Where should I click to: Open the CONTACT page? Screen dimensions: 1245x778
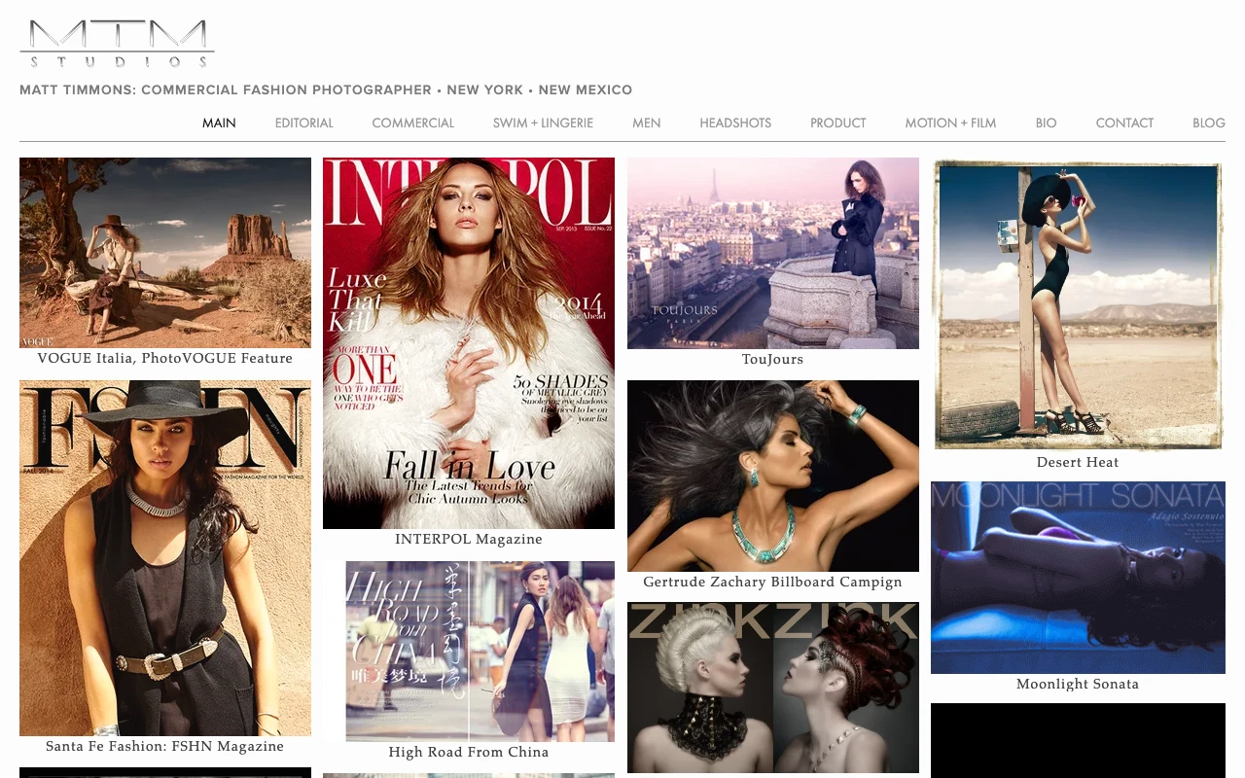coord(1124,123)
